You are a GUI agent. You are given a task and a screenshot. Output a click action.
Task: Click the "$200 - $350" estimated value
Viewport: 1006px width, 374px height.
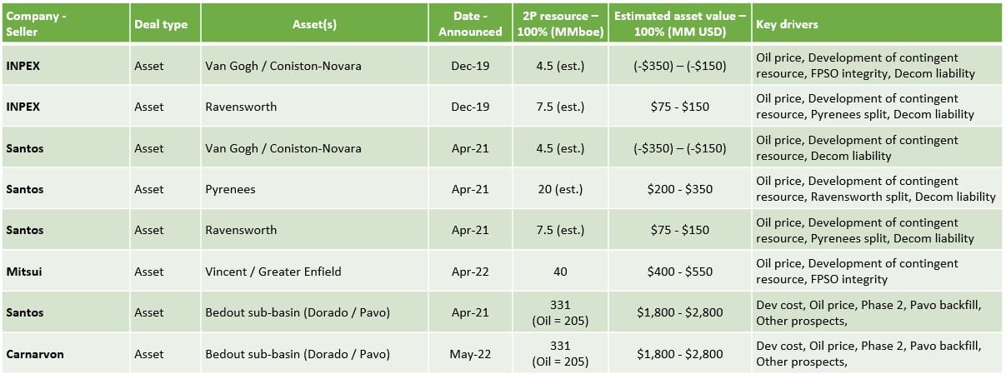tap(679, 189)
